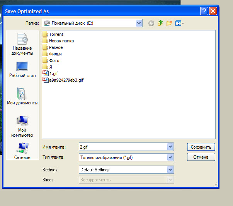The width and height of the screenshot is (233, 206).
Task: Select the Новая папка folder
Action: coord(58,41)
